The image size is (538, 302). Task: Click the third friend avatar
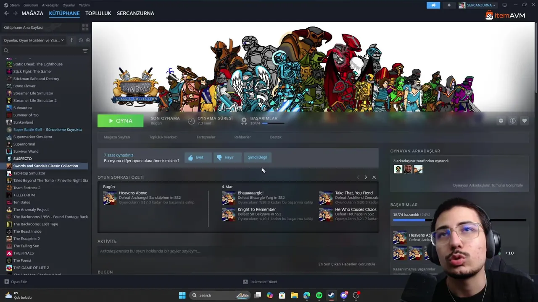pyautogui.click(x=418, y=169)
